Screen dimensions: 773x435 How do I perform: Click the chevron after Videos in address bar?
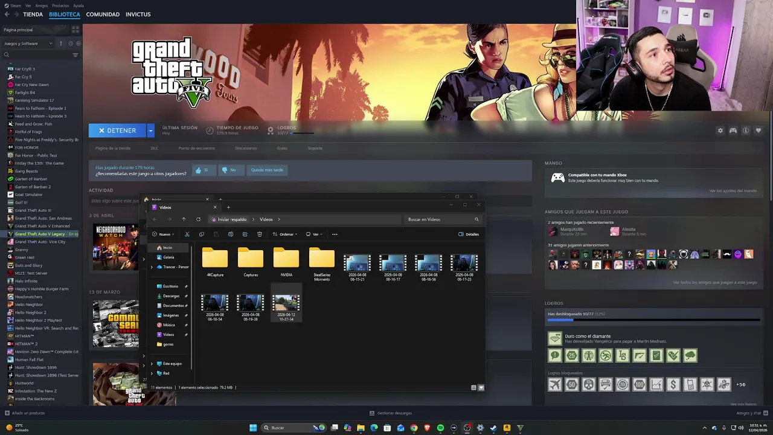pos(279,219)
